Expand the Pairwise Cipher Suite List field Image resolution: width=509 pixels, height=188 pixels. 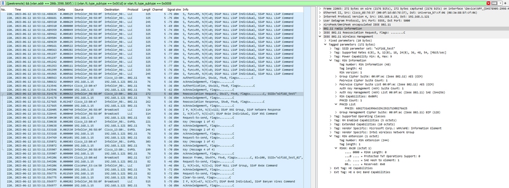336,84
